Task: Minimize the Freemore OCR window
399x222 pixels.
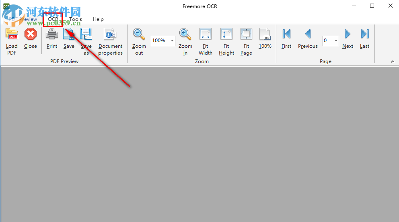Action: coord(354,6)
